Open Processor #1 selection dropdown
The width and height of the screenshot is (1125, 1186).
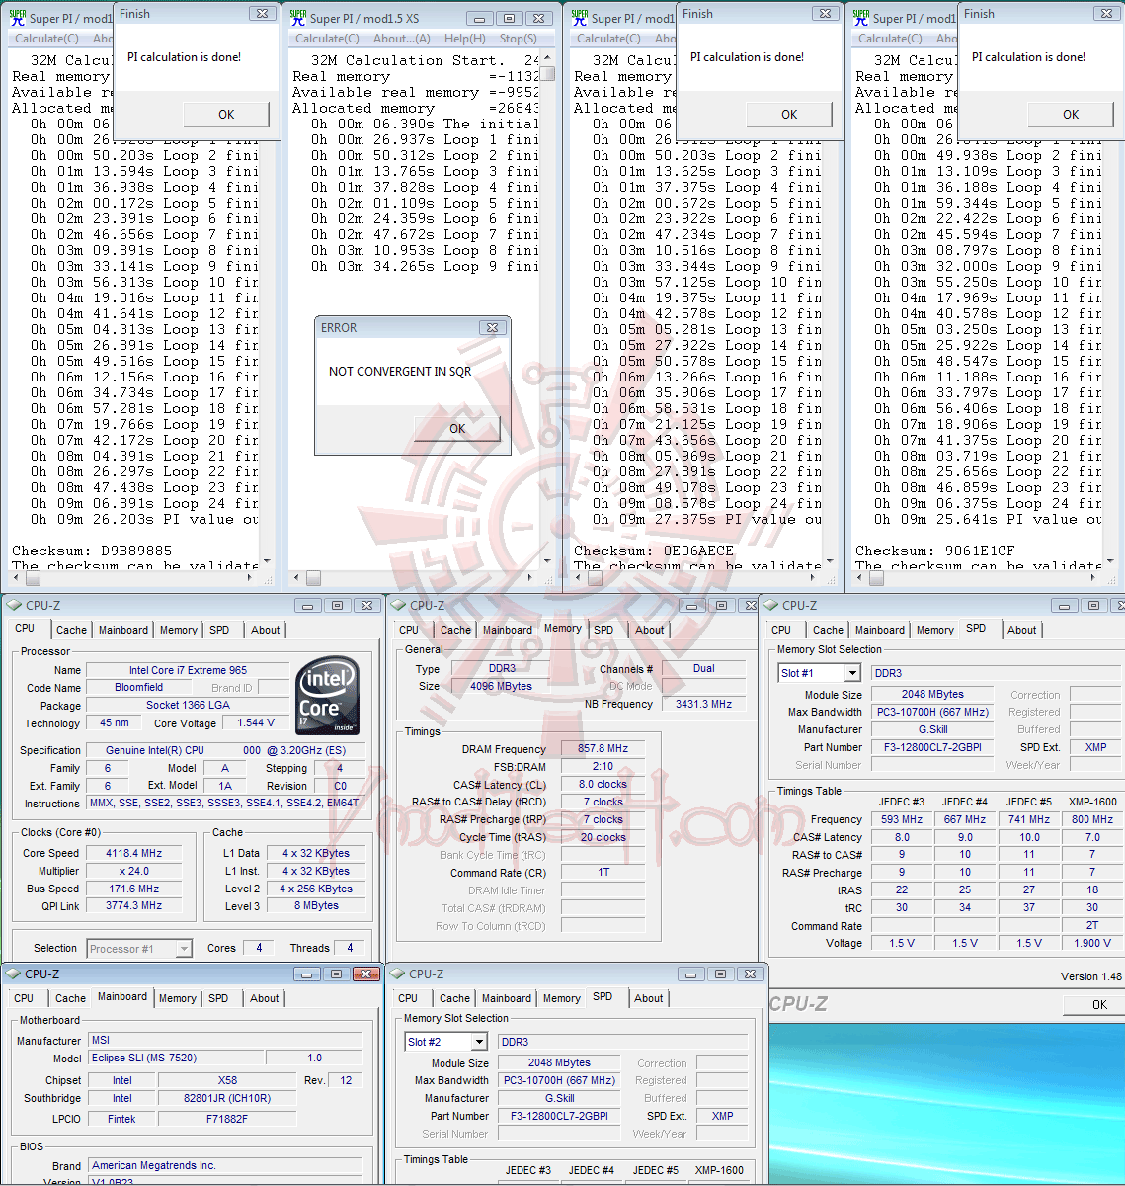click(182, 949)
